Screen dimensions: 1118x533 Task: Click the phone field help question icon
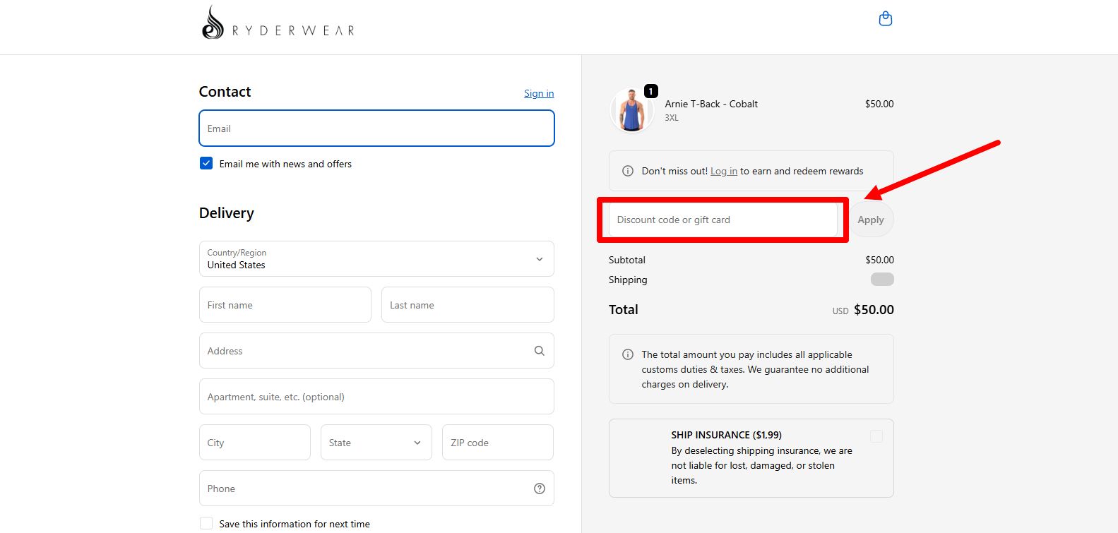[539, 489]
